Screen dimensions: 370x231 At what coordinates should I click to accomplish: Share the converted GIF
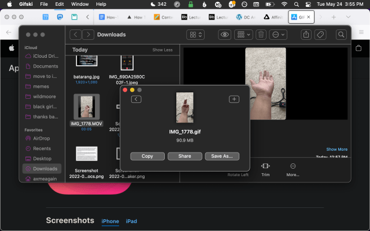185,157
